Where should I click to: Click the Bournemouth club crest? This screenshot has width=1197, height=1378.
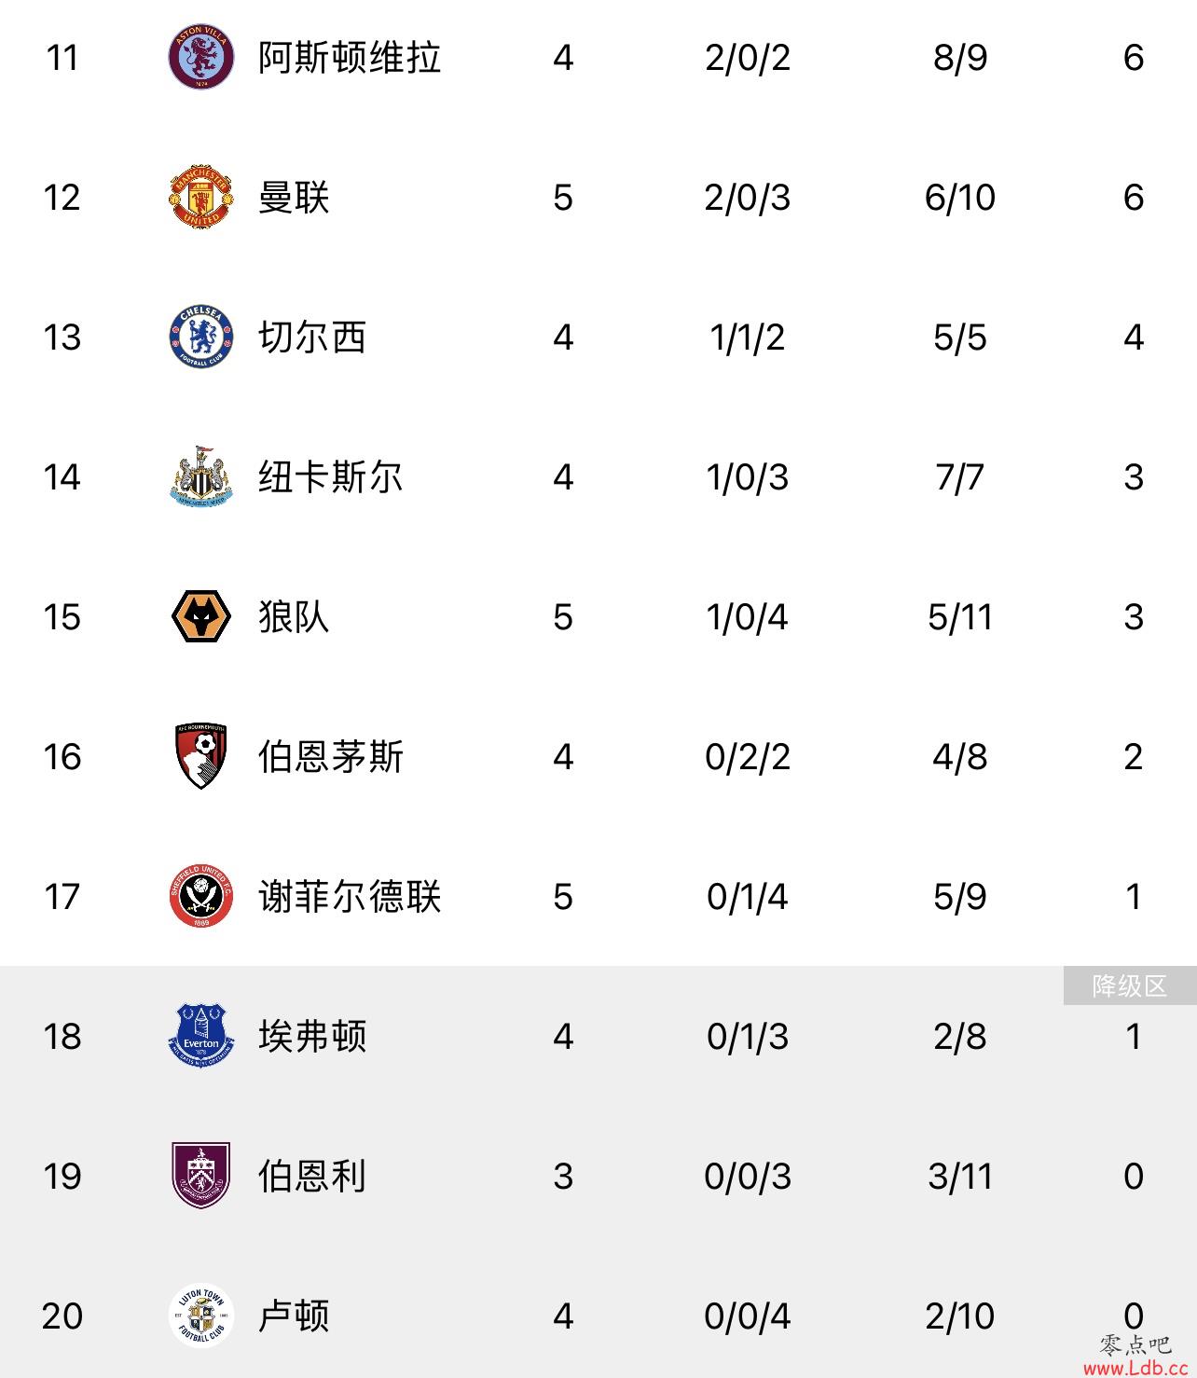click(200, 756)
